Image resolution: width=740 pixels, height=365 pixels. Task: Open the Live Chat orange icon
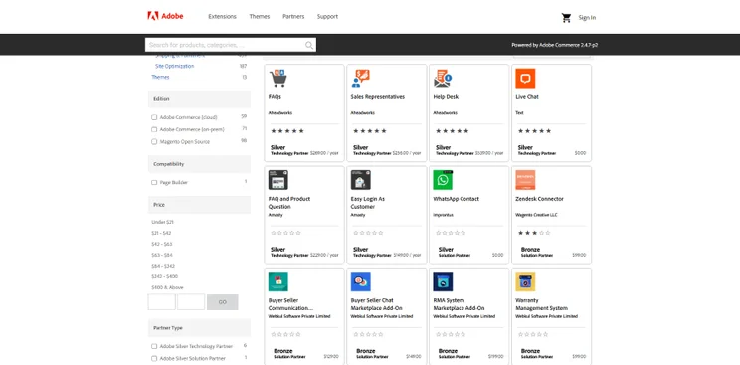tap(525, 79)
